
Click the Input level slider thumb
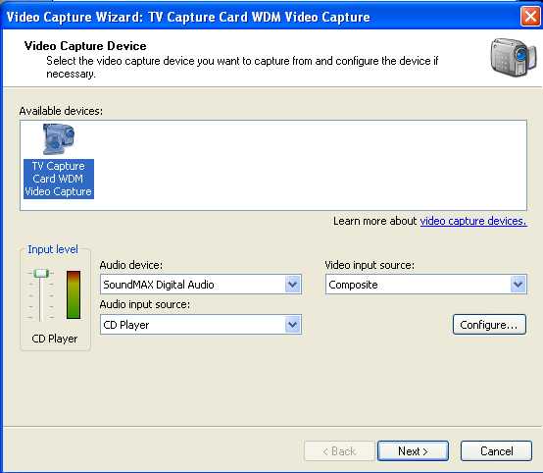[x=41, y=273]
